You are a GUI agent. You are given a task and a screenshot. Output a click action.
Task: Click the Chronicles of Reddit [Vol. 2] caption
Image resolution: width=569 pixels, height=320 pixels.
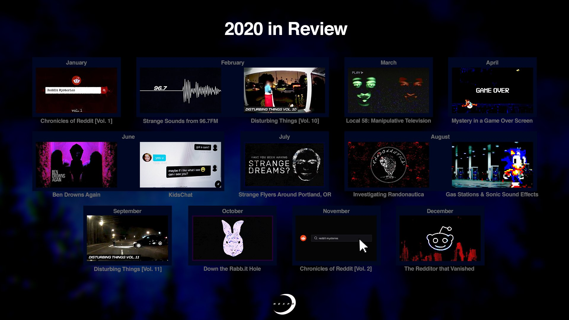(336, 269)
